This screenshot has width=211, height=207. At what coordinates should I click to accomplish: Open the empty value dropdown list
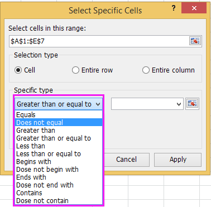(x=179, y=104)
